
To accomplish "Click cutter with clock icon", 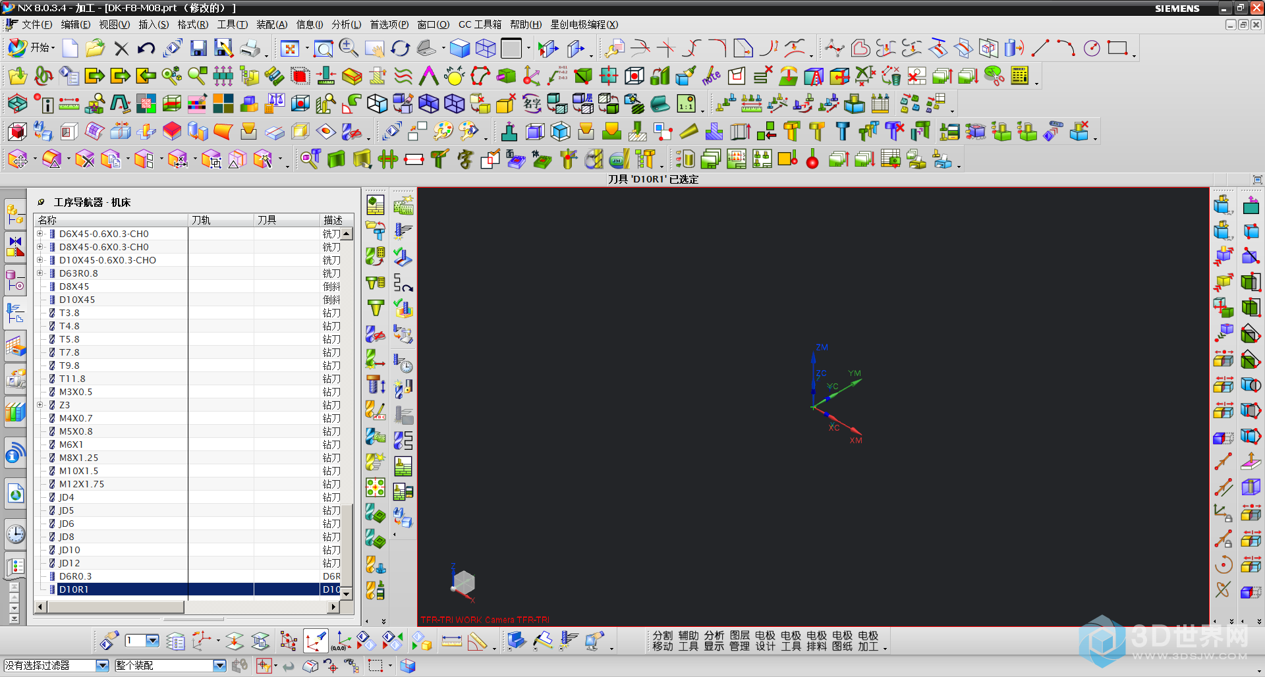I will point(403,362).
